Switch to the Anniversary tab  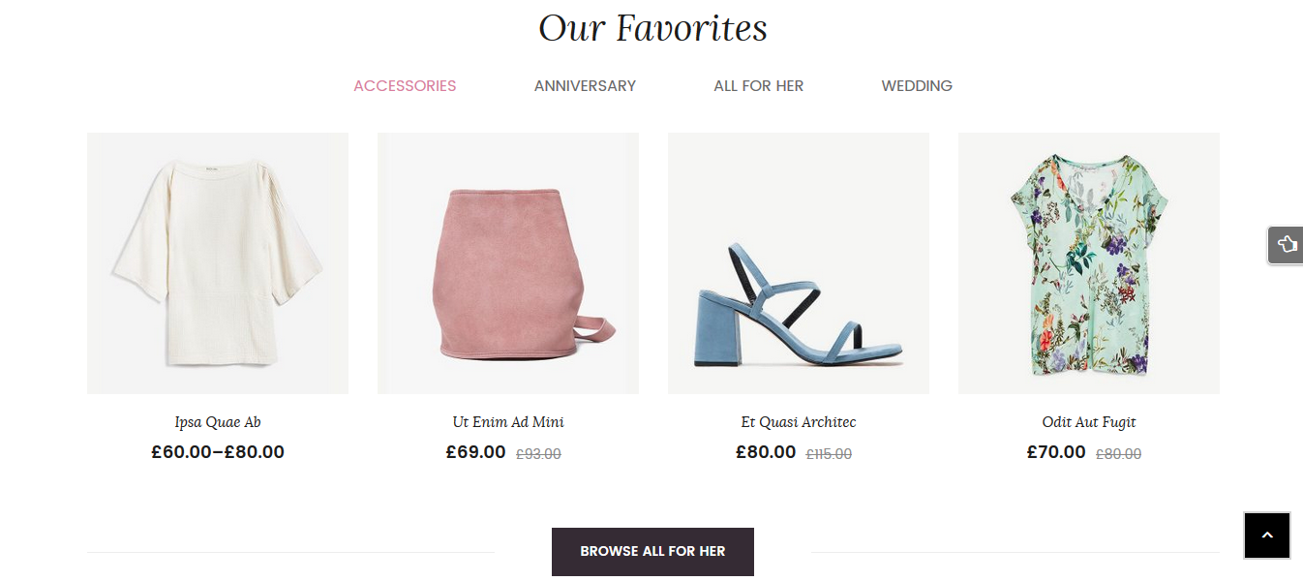coord(585,86)
